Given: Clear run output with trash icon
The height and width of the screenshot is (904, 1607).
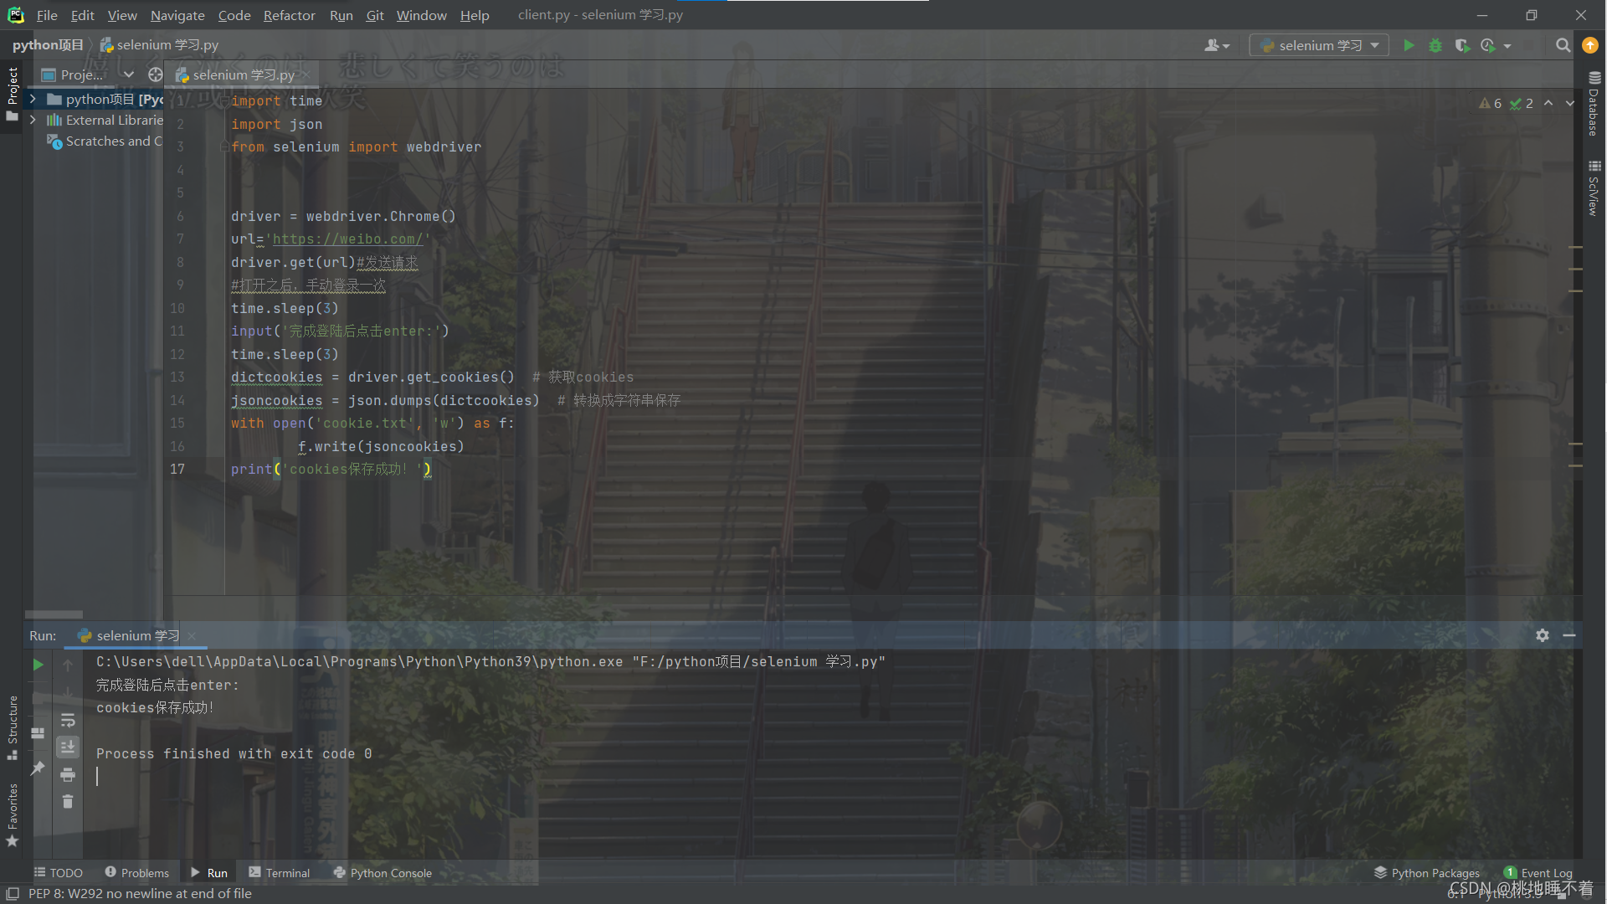Looking at the screenshot, I should point(68,802).
